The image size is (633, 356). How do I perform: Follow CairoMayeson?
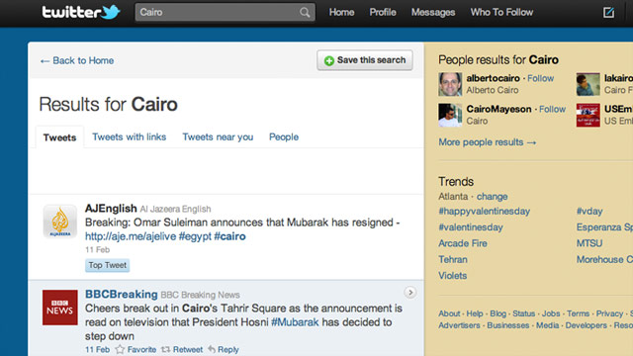(x=552, y=109)
